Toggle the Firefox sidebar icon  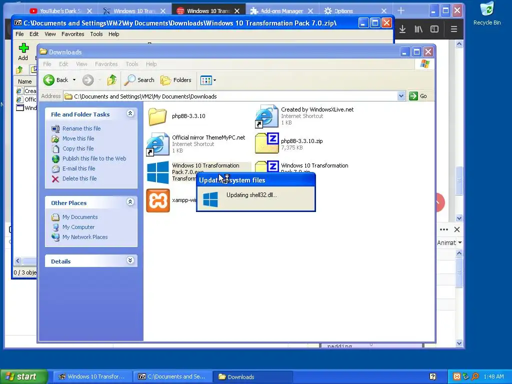(x=434, y=29)
